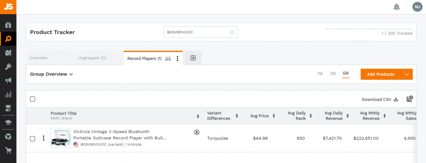The height and width of the screenshot is (163, 426).
Task: Check the Victrola product row checkbox
Action: pyautogui.click(x=32, y=138)
